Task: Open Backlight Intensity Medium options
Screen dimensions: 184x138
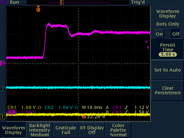Action: point(40,130)
